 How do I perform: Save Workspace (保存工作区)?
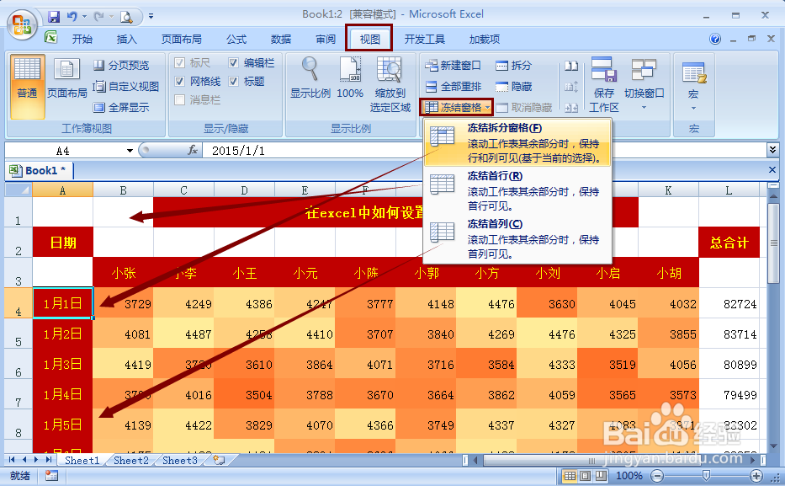(604, 84)
